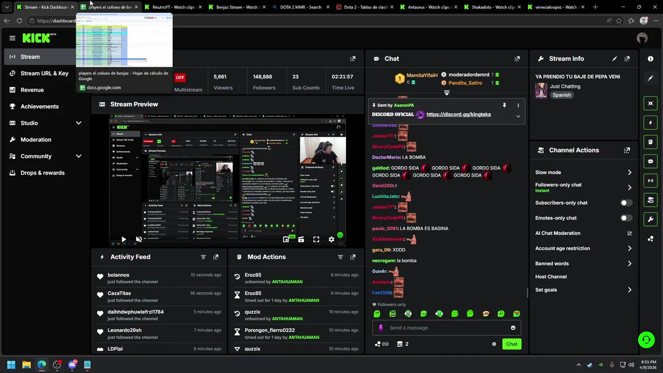
Task: Open File Explorer from taskbar
Action: click(x=26, y=365)
